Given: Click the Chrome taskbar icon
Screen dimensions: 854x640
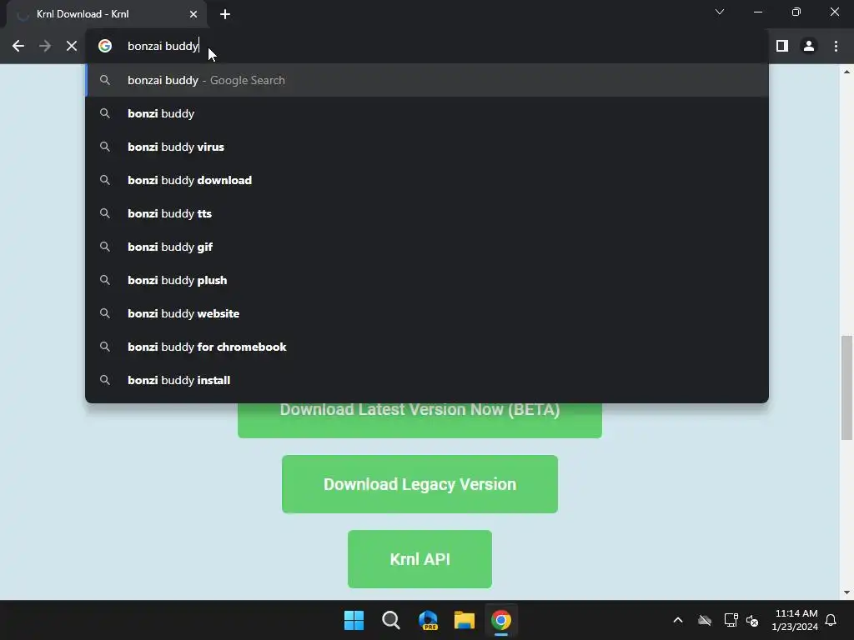Looking at the screenshot, I should 501,620.
